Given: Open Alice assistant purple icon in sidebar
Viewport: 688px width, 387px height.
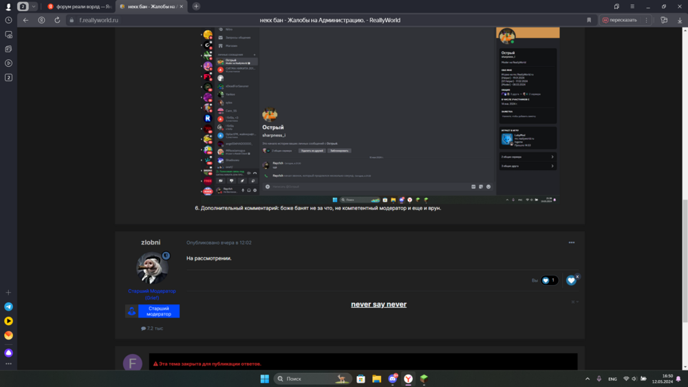Looking at the screenshot, I should [8, 353].
